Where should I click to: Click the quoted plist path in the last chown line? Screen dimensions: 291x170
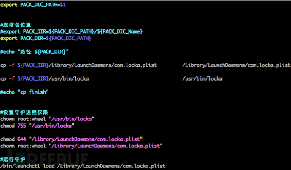pyautogui.click(x=106, y=146)
